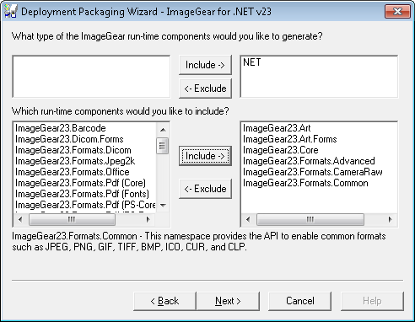415x322 pixels.
Task: Click the top Include -> button for component types
Action: 205,65
